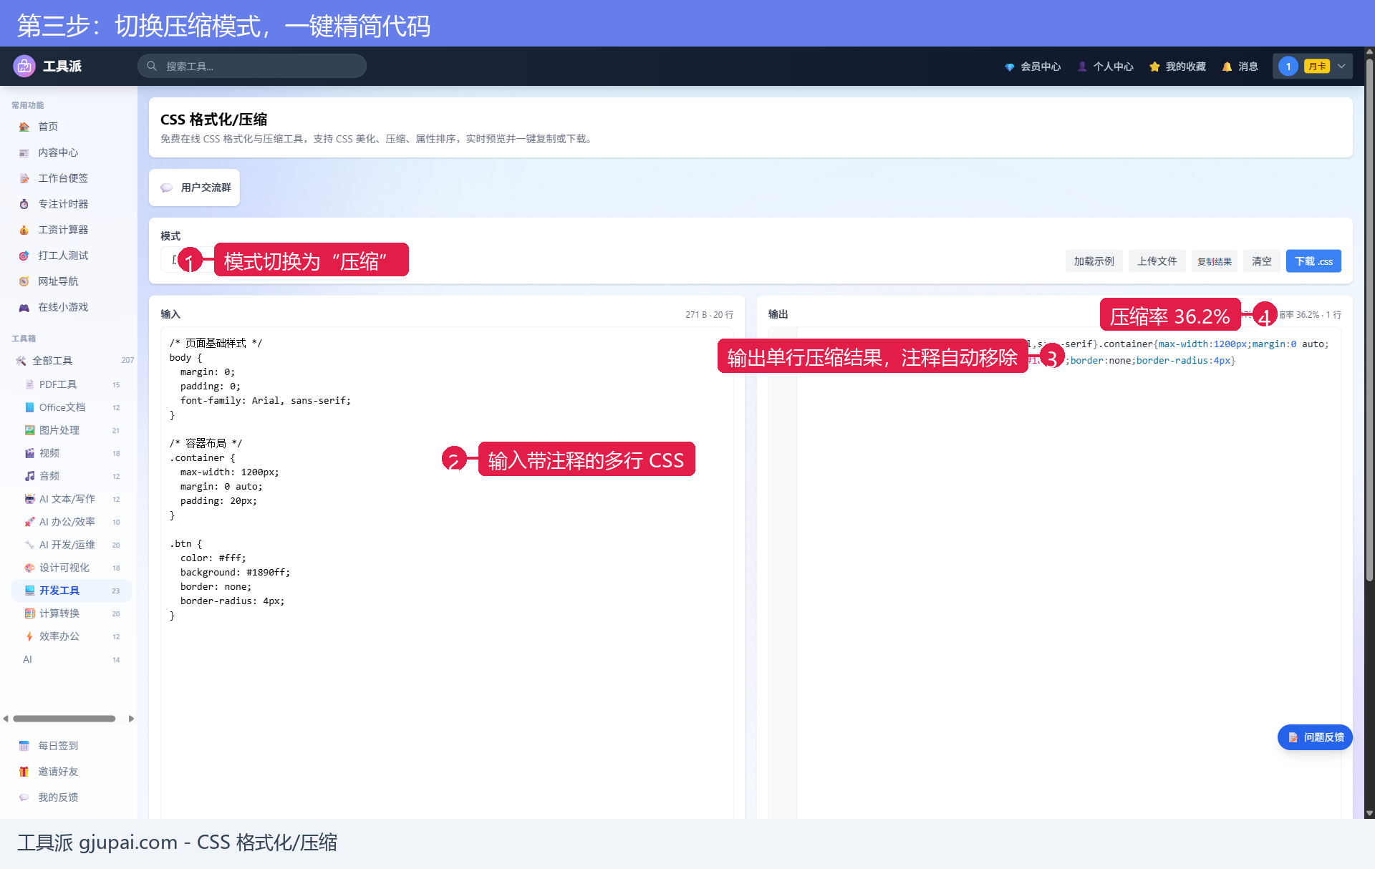Image resolution: width=1375 pixels, height=869 pixels.
Task: Click the 月卡 membership badge
Action: [1316, 67]
